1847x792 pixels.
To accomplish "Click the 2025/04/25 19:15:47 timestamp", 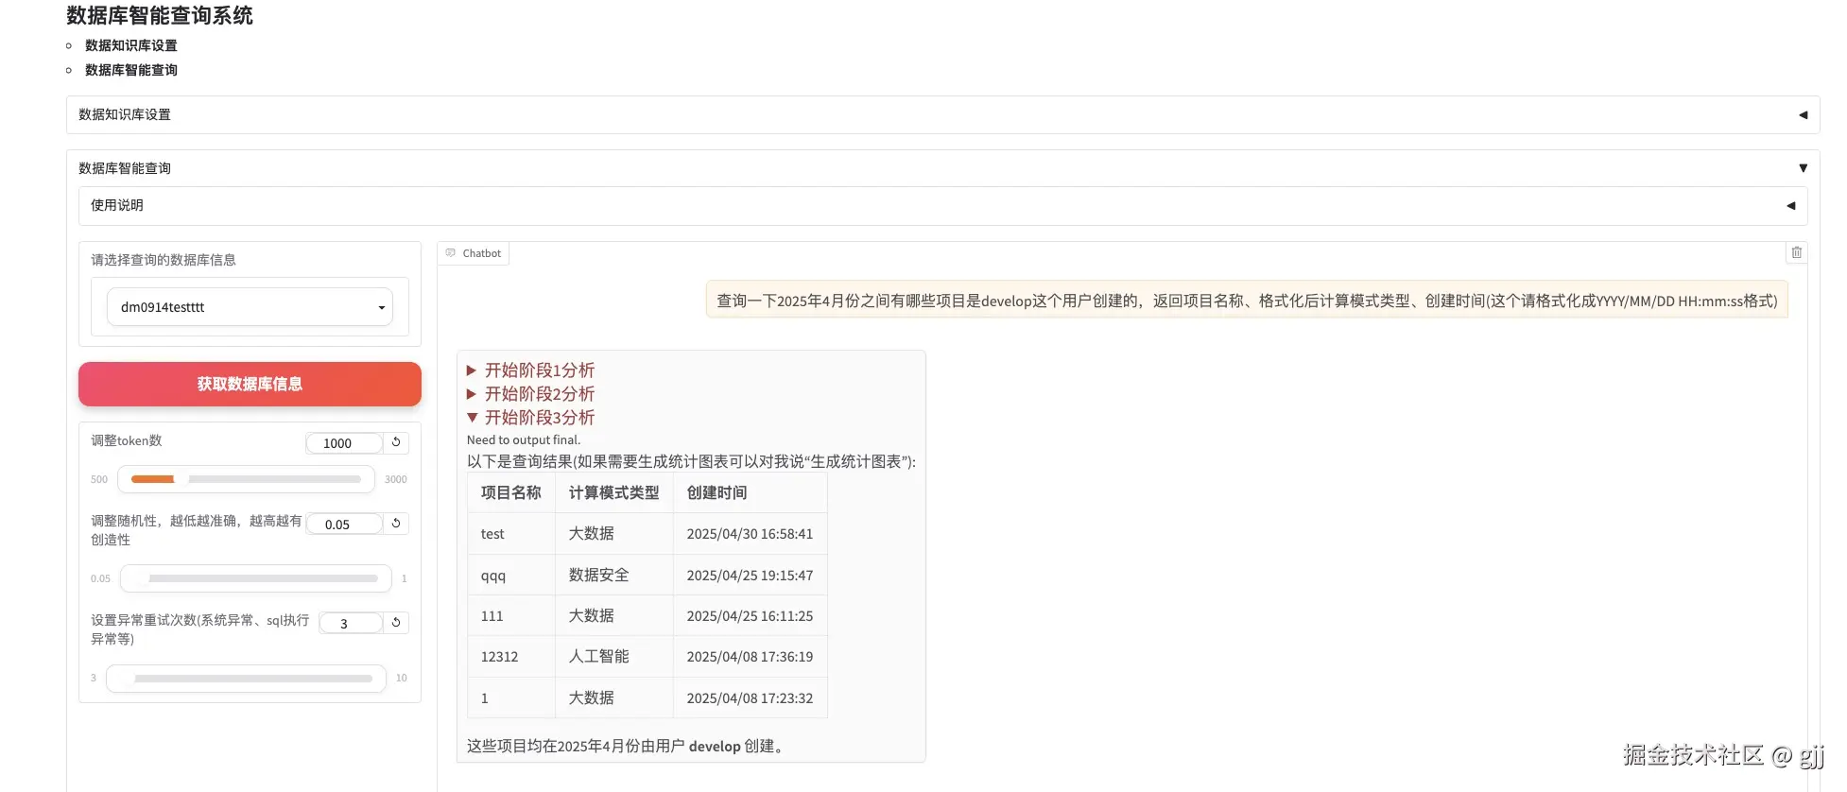I will (750, 575).
